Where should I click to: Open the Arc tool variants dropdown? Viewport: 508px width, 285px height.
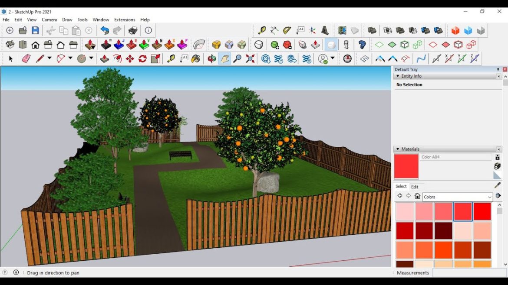pyautogui.click(x=71, y=58)
